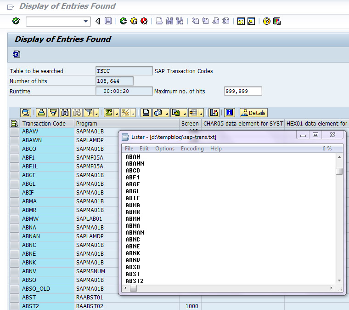Click the green Enter checkmark icon
The width and height of the screenshot is (349, 310).
point(16,21)
